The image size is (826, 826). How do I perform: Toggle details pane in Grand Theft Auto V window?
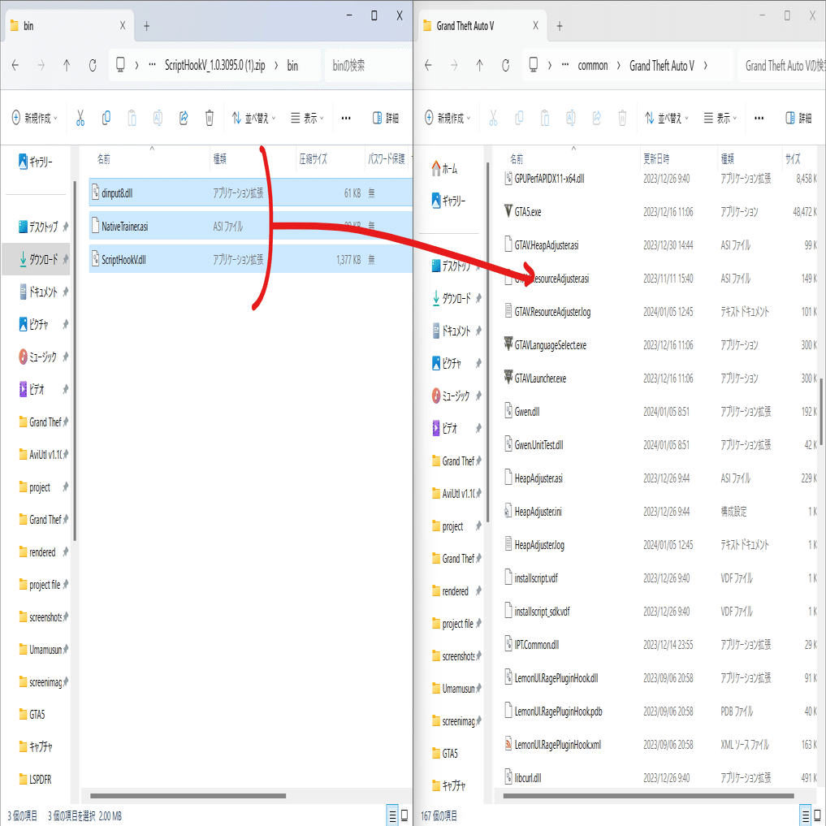(x=798, y=118)
